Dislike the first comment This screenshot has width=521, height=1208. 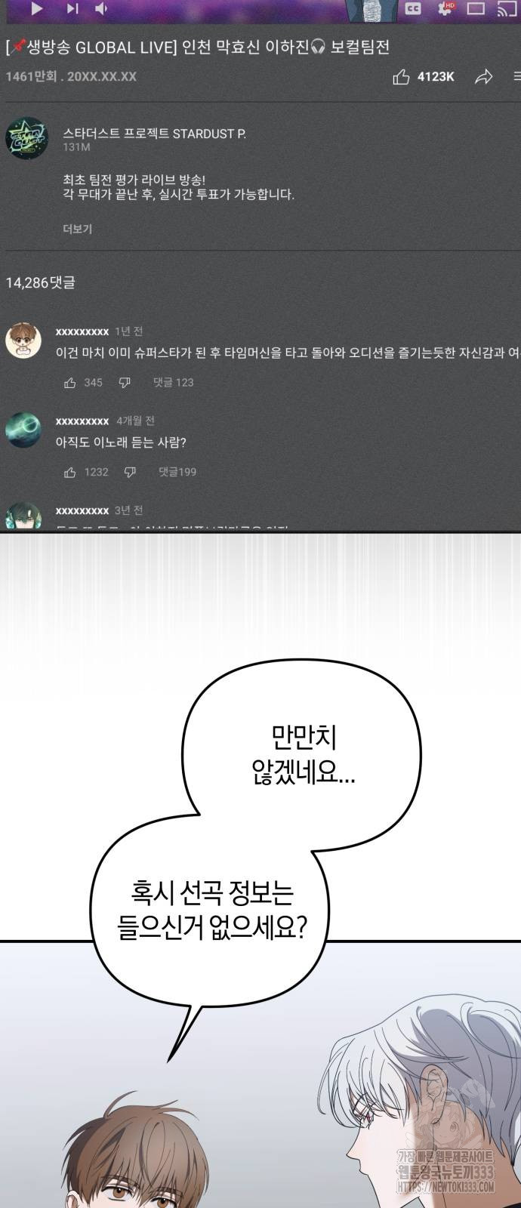click(x=125, y=383)
